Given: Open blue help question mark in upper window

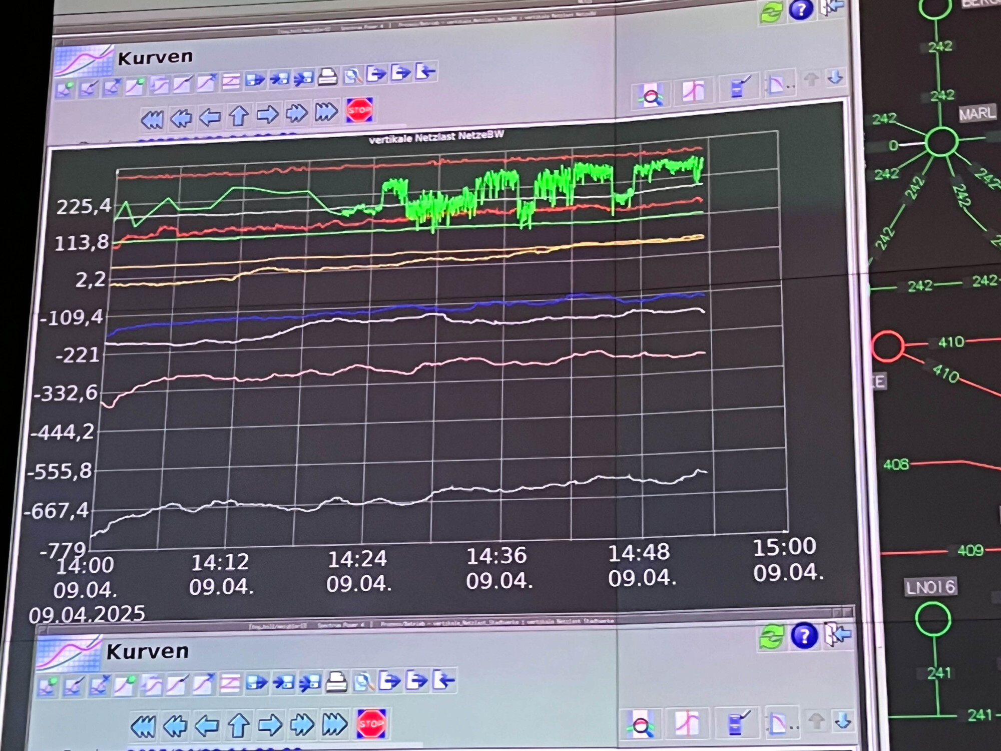Looking at the screenshot, I should (800, 10).
